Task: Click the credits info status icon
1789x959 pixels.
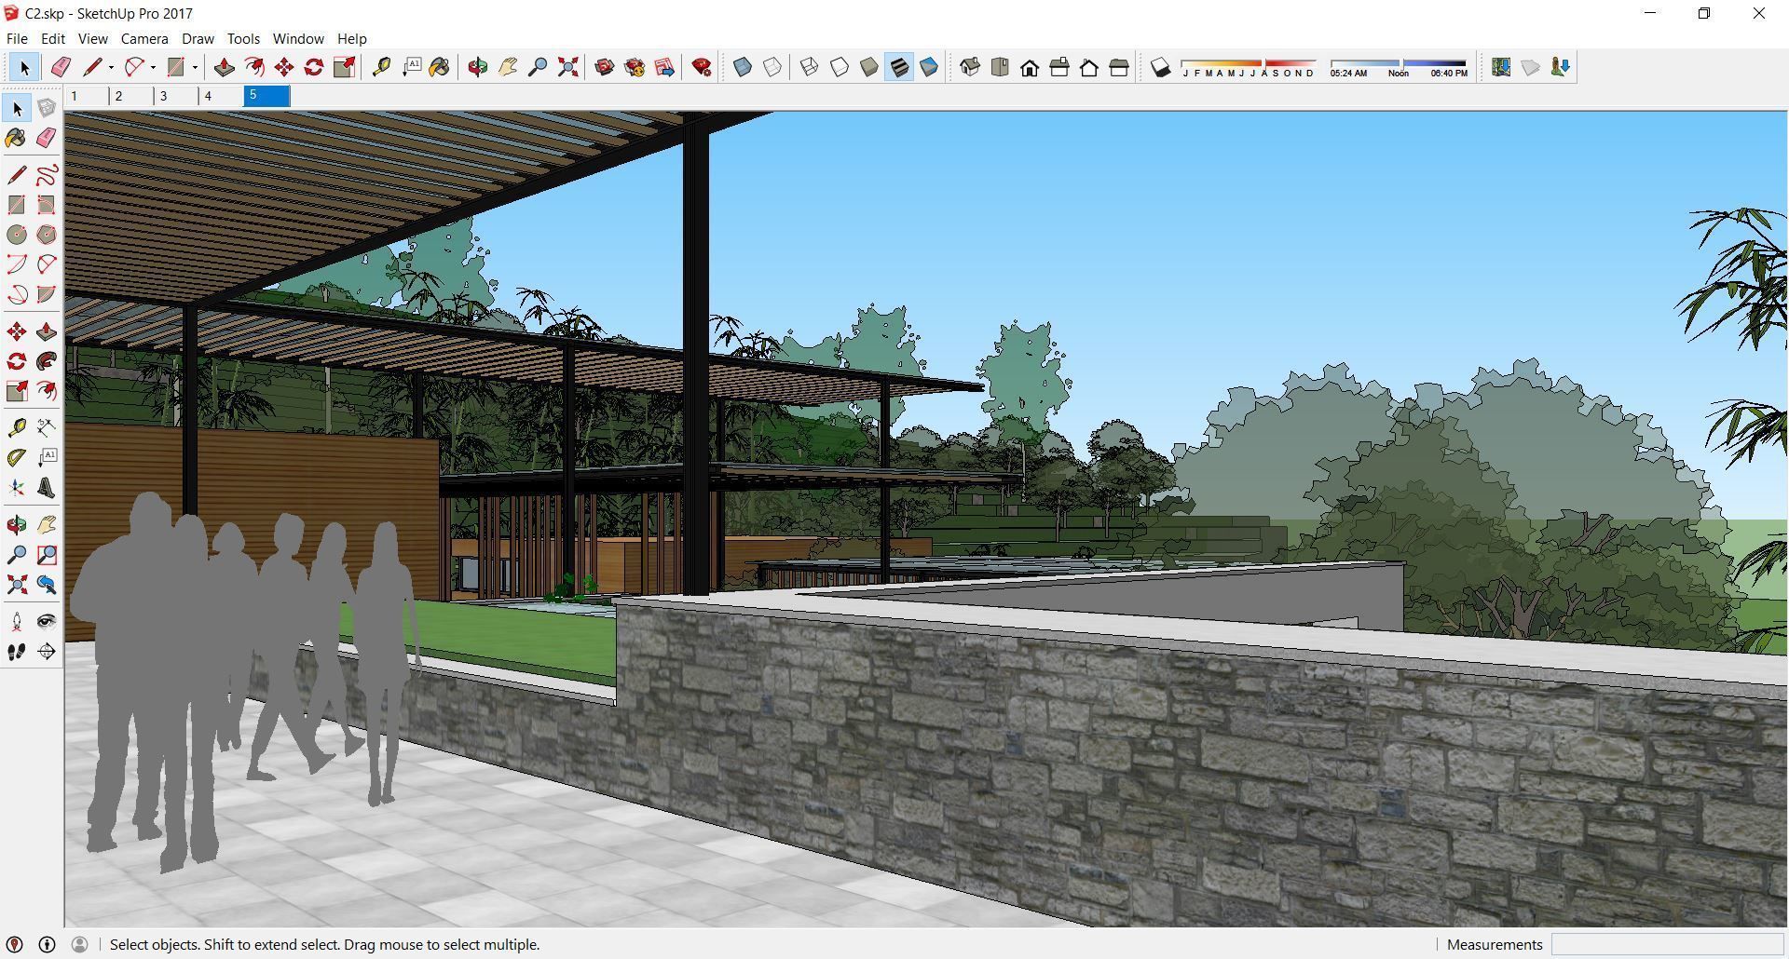Action: [47, 944]
